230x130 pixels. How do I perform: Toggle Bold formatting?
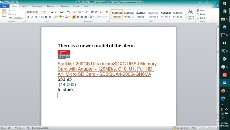point(28,17)
